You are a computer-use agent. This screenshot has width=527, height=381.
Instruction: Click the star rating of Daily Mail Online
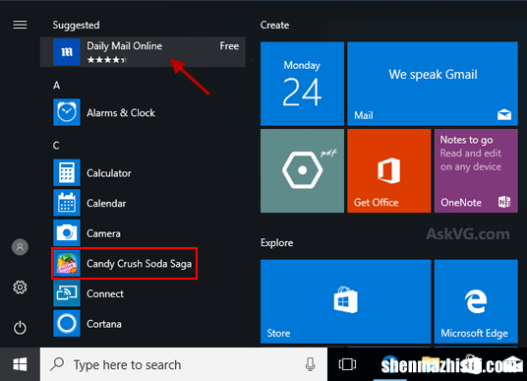[106, 60]
